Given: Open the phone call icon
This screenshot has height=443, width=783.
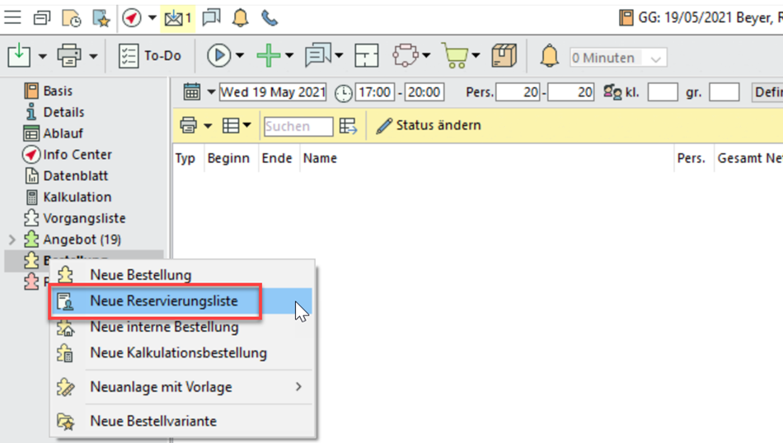Looking at the screenshot, I should tap(270, 17).
